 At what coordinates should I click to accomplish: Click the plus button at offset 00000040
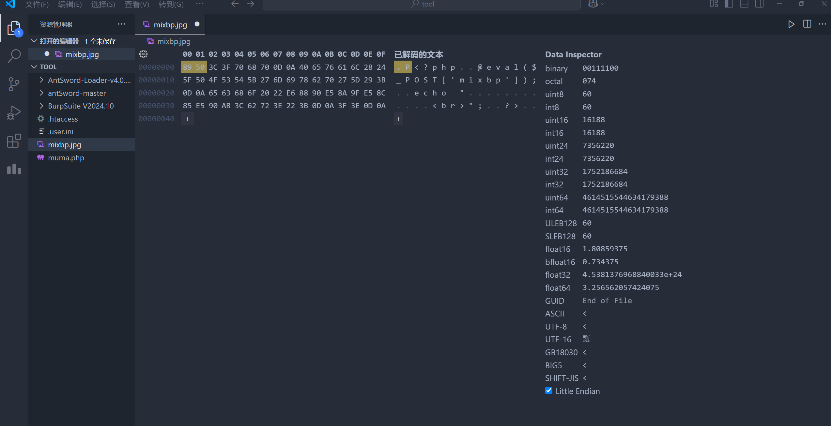tap(187, 119)
